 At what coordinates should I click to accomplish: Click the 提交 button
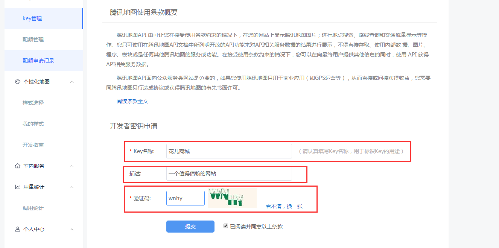click(x=190, y=227)
